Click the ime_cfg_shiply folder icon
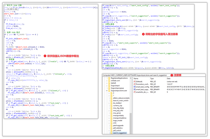 click(x=111, y=108)
